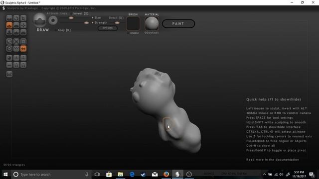
Task: Select the Reduce Brush tool
Action: point(9,42)
